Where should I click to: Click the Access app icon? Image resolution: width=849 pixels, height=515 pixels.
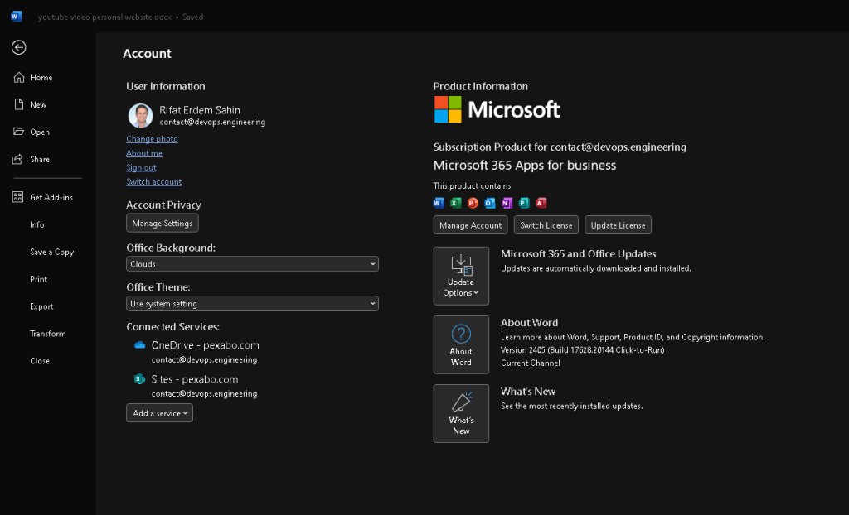(541, 203)
